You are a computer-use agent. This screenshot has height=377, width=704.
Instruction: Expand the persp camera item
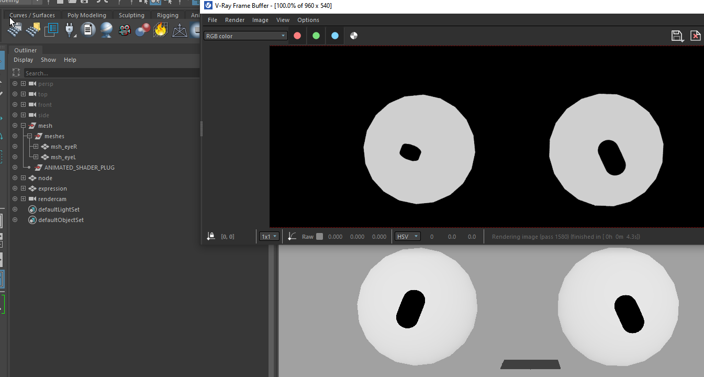tap(23, 84)
